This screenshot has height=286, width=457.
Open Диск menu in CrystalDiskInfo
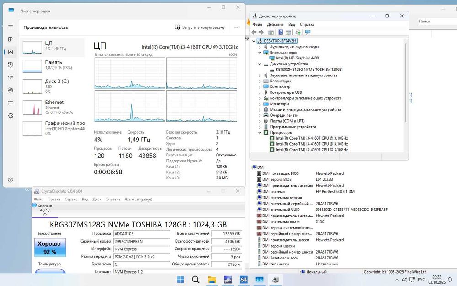97,199
